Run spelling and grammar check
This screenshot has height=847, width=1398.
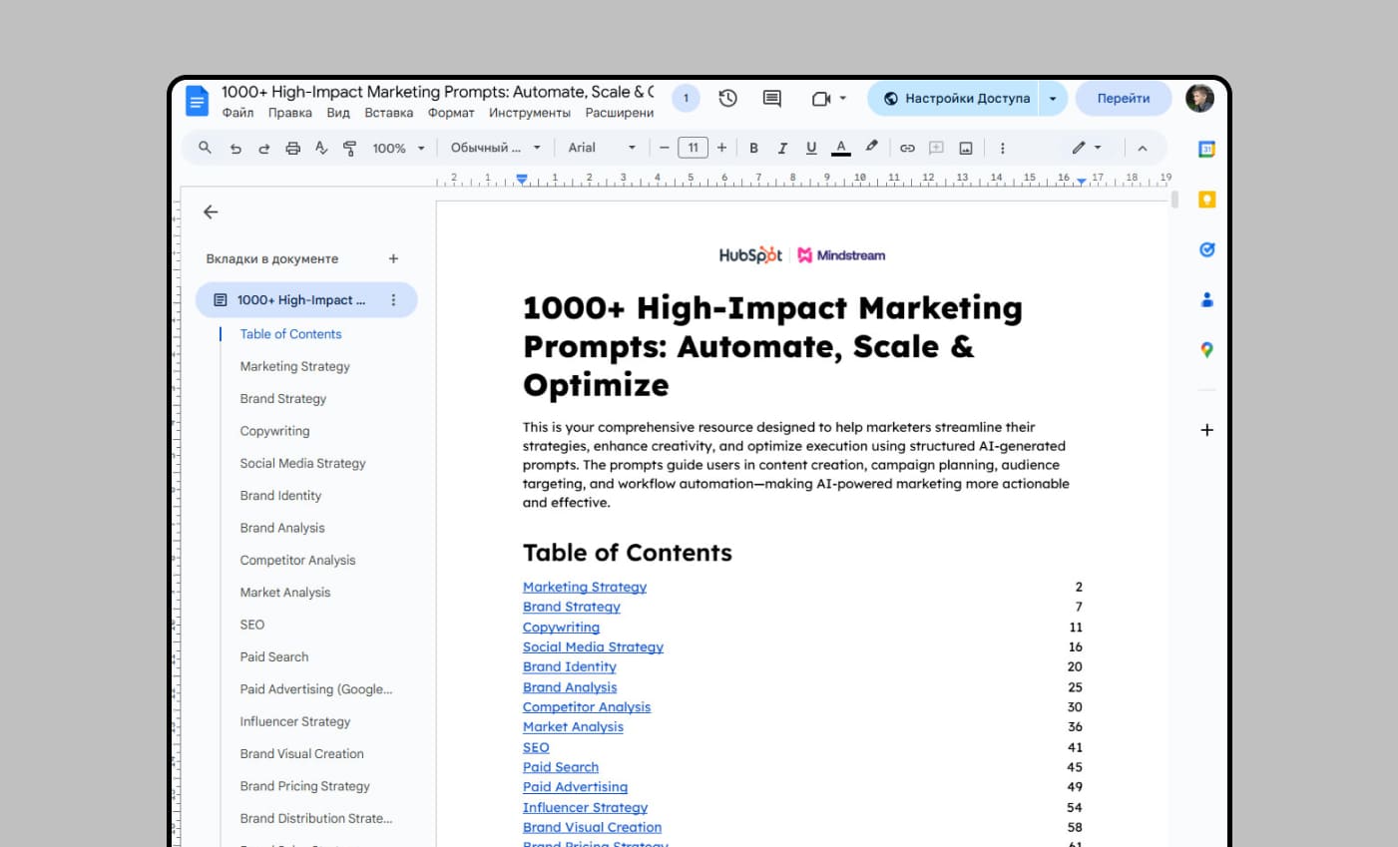(x=320, y=147)
